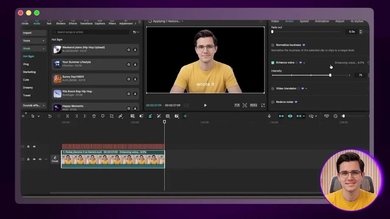
Task: Click the Ratio icon under preview
Action: (253, 105)
